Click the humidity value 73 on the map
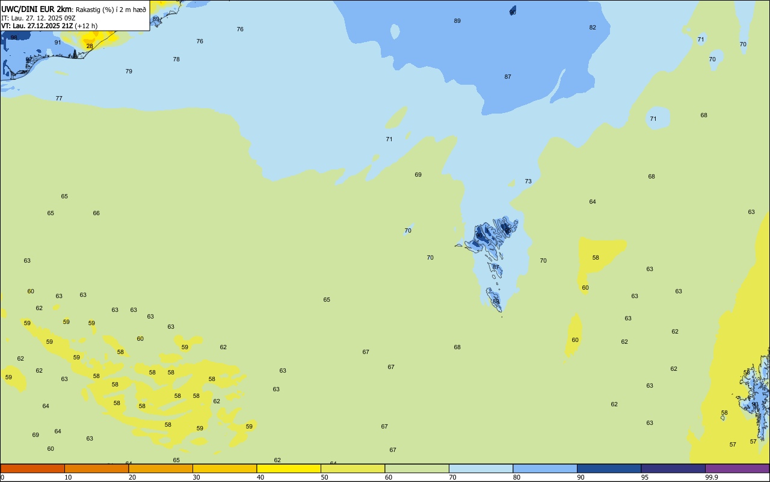This screenshot has height=482, width=770. coord(528,182)
